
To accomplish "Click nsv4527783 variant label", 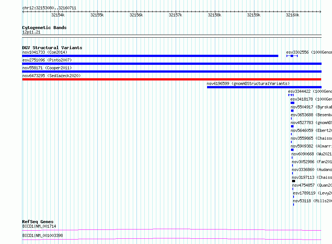I will (x=311, y=123).
